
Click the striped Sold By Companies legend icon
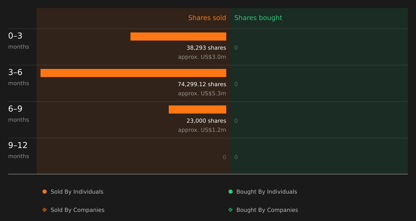pos(45,210)
